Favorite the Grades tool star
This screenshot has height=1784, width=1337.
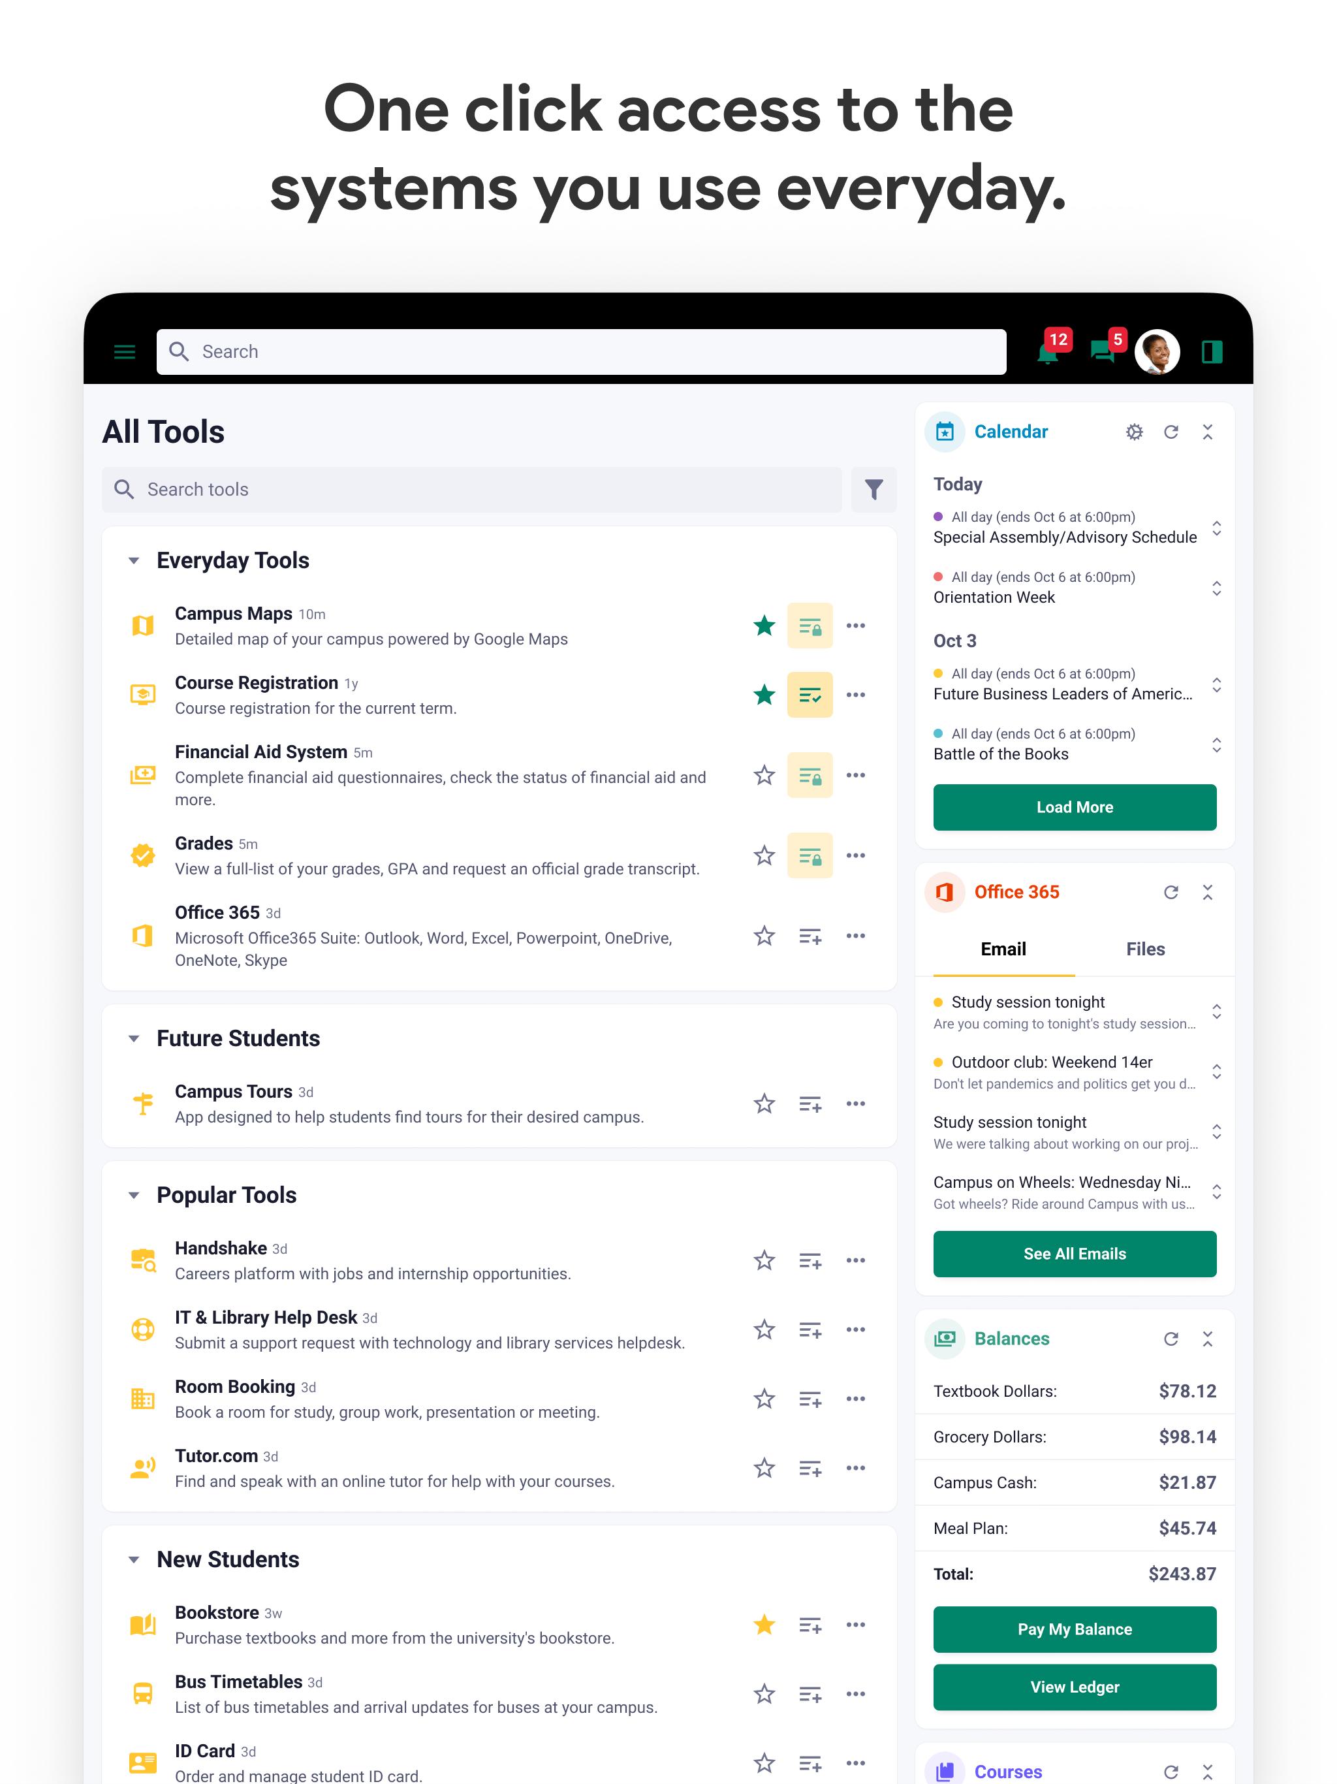(764, 855)
